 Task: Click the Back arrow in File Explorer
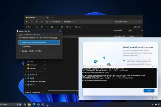pos(26,22)
